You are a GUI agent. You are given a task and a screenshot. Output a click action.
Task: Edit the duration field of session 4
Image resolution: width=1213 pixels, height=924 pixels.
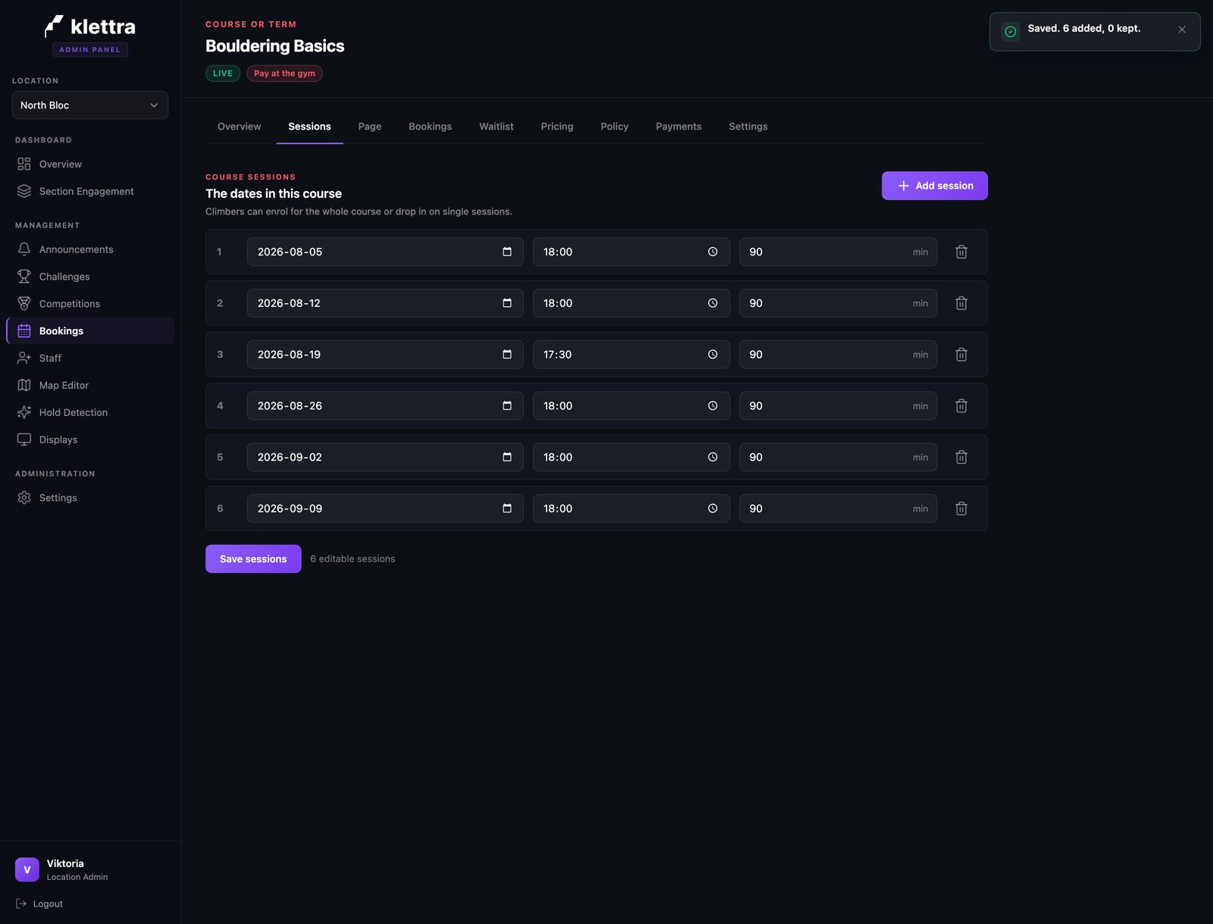pyautogui.click(x=838, y=406)
